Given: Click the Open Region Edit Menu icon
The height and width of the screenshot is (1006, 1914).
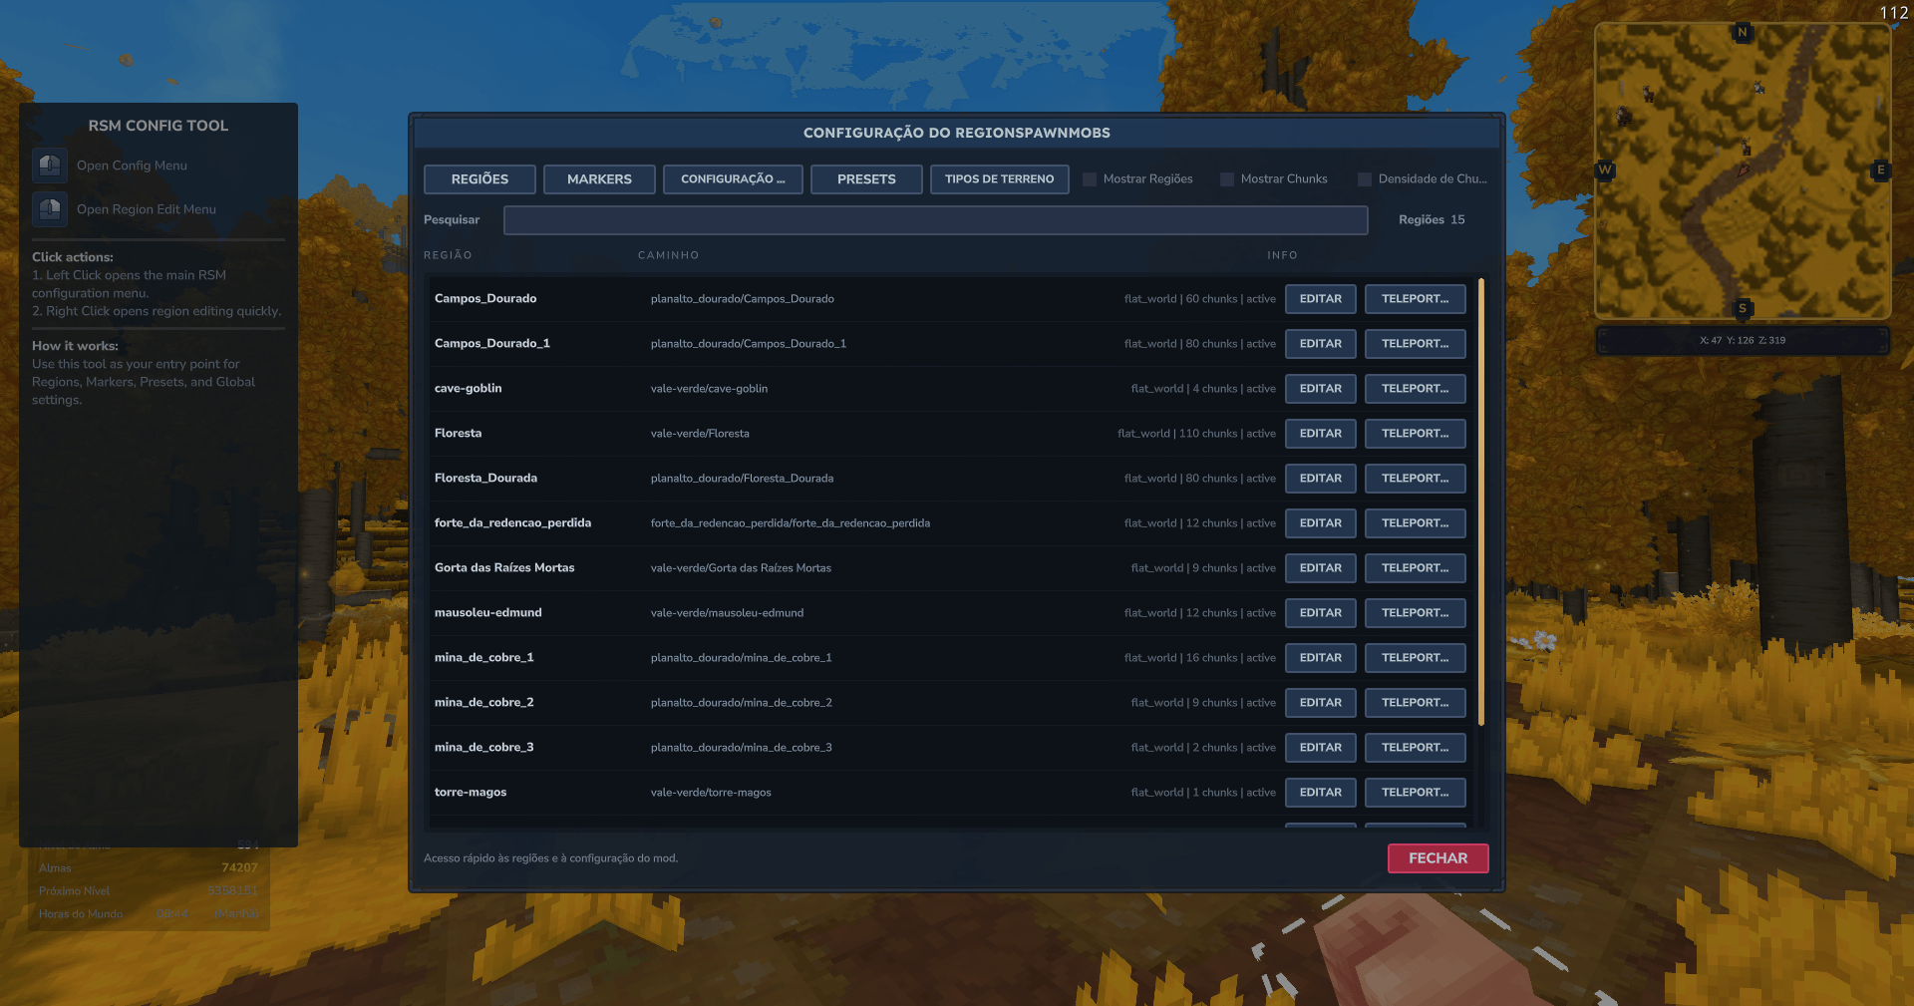Looking at the screenshot, I should pos(50,209).
